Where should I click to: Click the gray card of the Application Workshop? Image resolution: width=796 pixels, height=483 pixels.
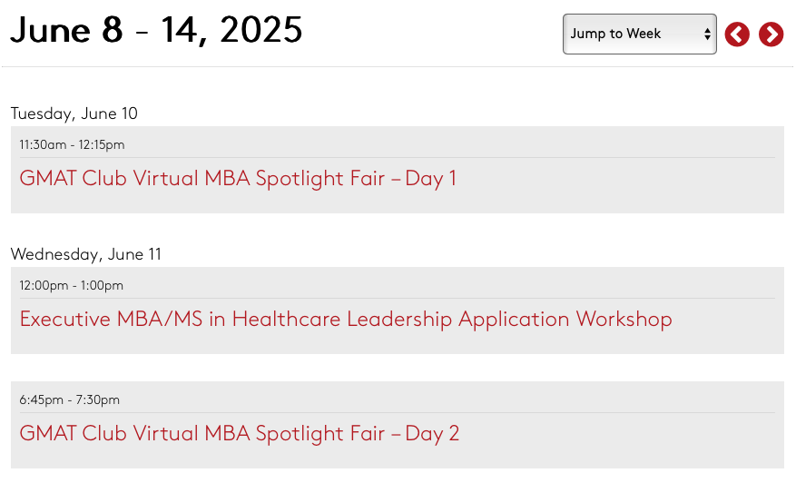398,310
